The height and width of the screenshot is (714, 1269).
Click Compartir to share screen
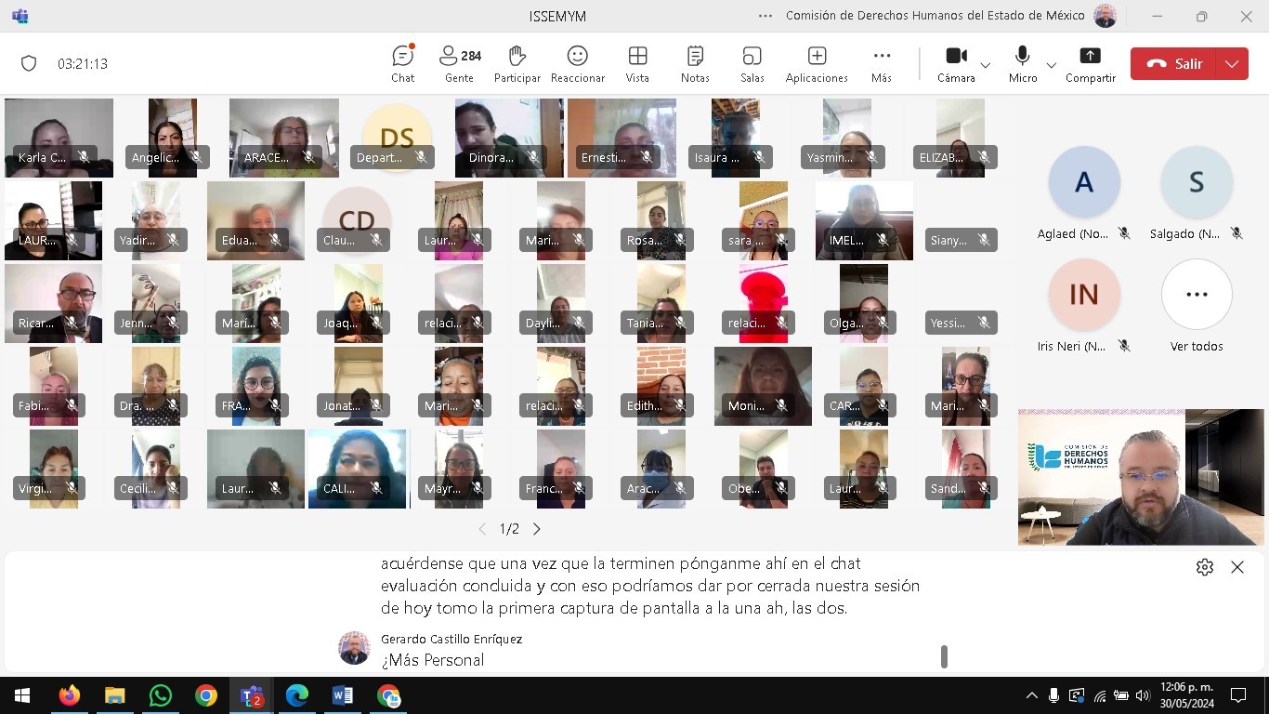pyautogui.click(x=1090, y=64)
